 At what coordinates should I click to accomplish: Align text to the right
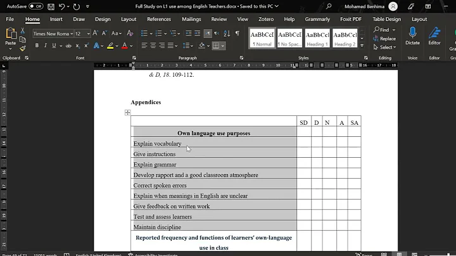pyautogui.click(x=162, y=46)
